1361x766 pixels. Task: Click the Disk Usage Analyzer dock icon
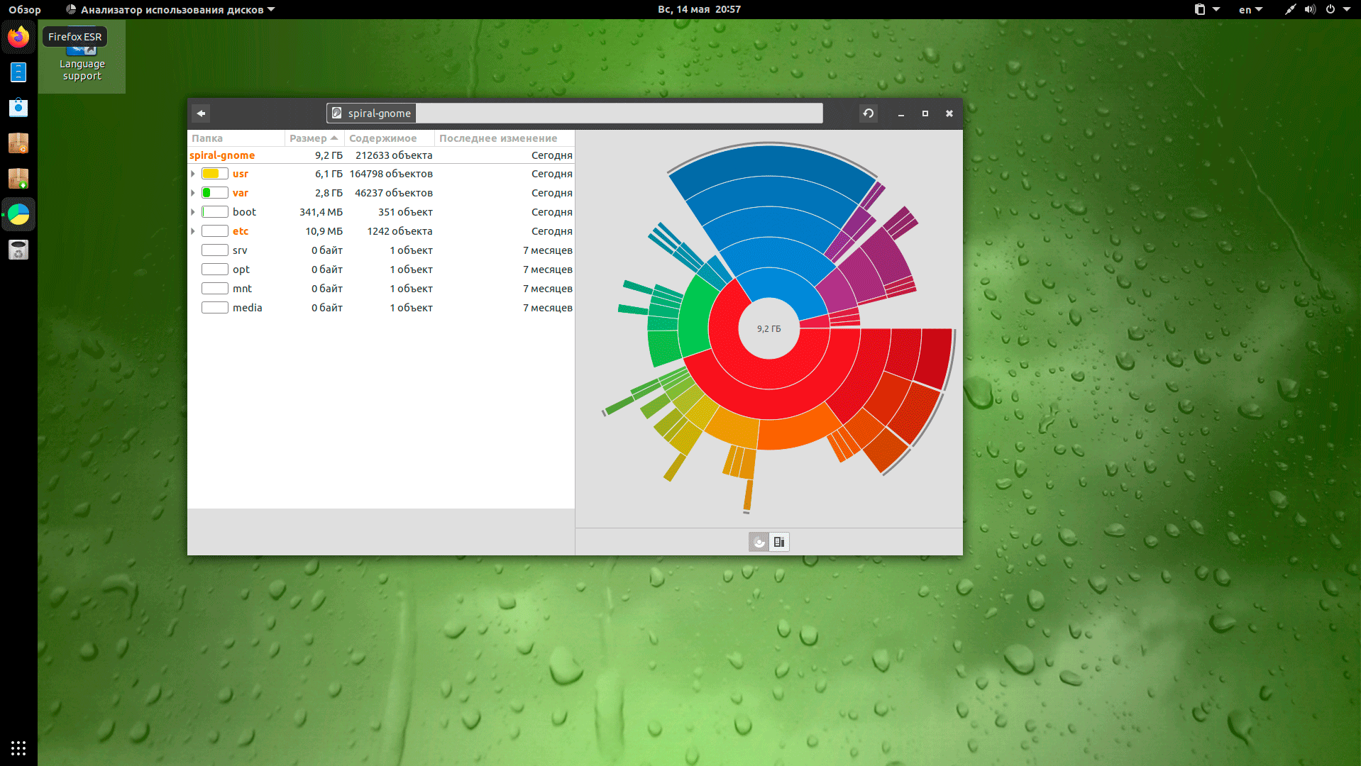(x=18, y=214)
